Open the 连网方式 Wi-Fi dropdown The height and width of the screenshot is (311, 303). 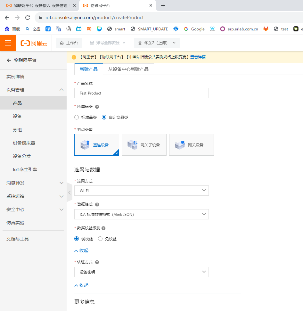tap(141, 191)
